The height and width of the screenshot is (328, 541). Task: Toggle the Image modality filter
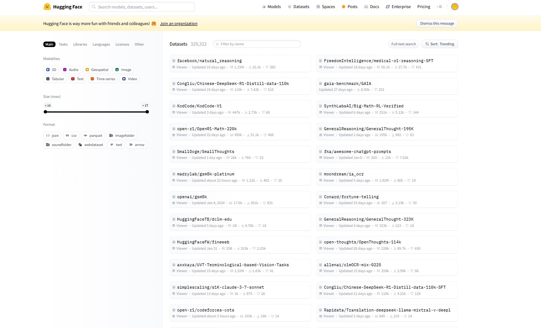pyautogui.click(x=123, y=69)
